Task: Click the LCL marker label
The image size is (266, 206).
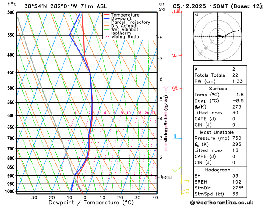Action: coord(166,178)
